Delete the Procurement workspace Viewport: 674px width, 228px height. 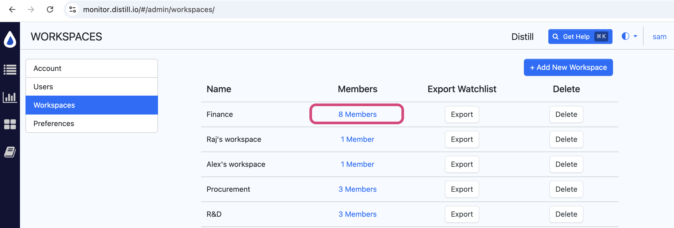(566, 189)
